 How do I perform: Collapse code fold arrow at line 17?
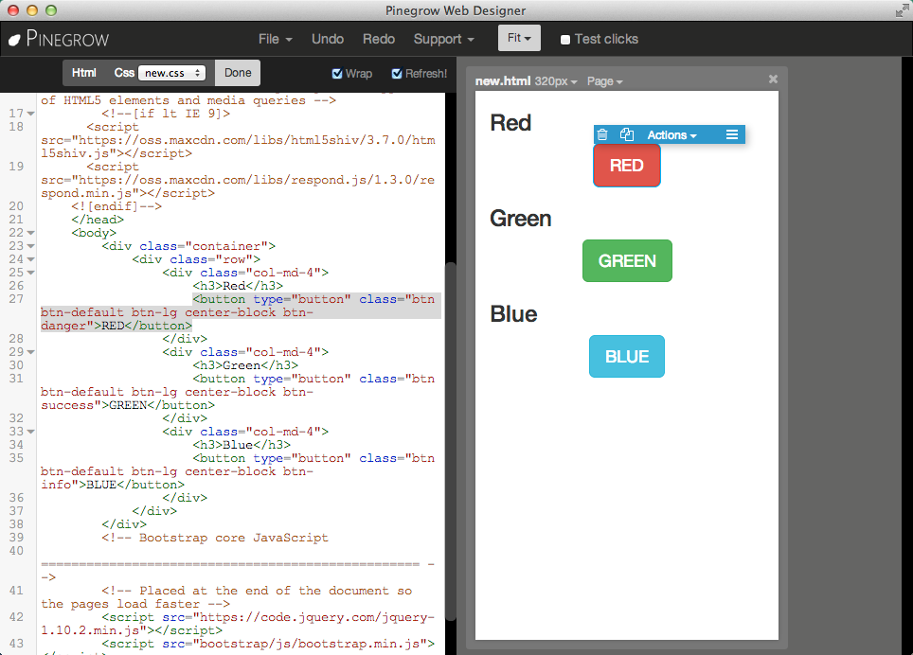pos(31,114)
